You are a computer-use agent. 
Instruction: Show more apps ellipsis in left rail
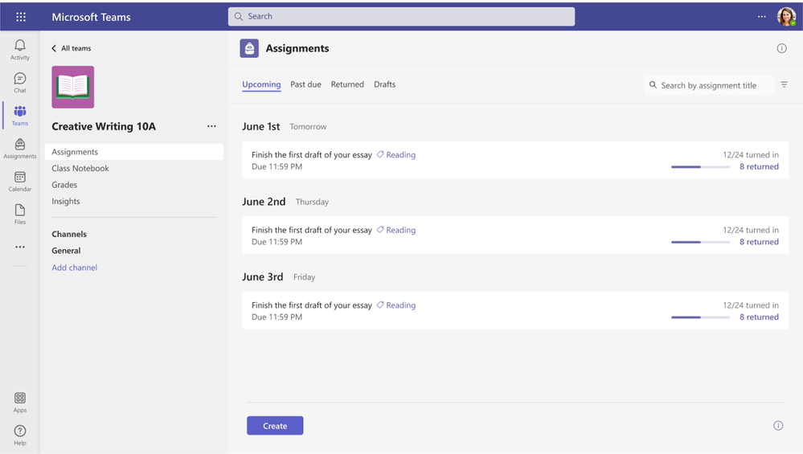click(x=20, y=247)
